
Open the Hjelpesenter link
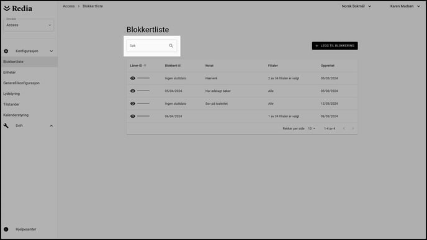click(26, 229)
